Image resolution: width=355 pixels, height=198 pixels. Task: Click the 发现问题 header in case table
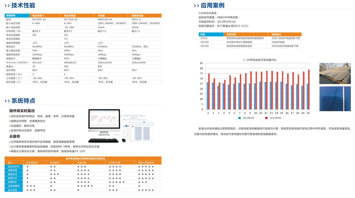pos(231,34)
